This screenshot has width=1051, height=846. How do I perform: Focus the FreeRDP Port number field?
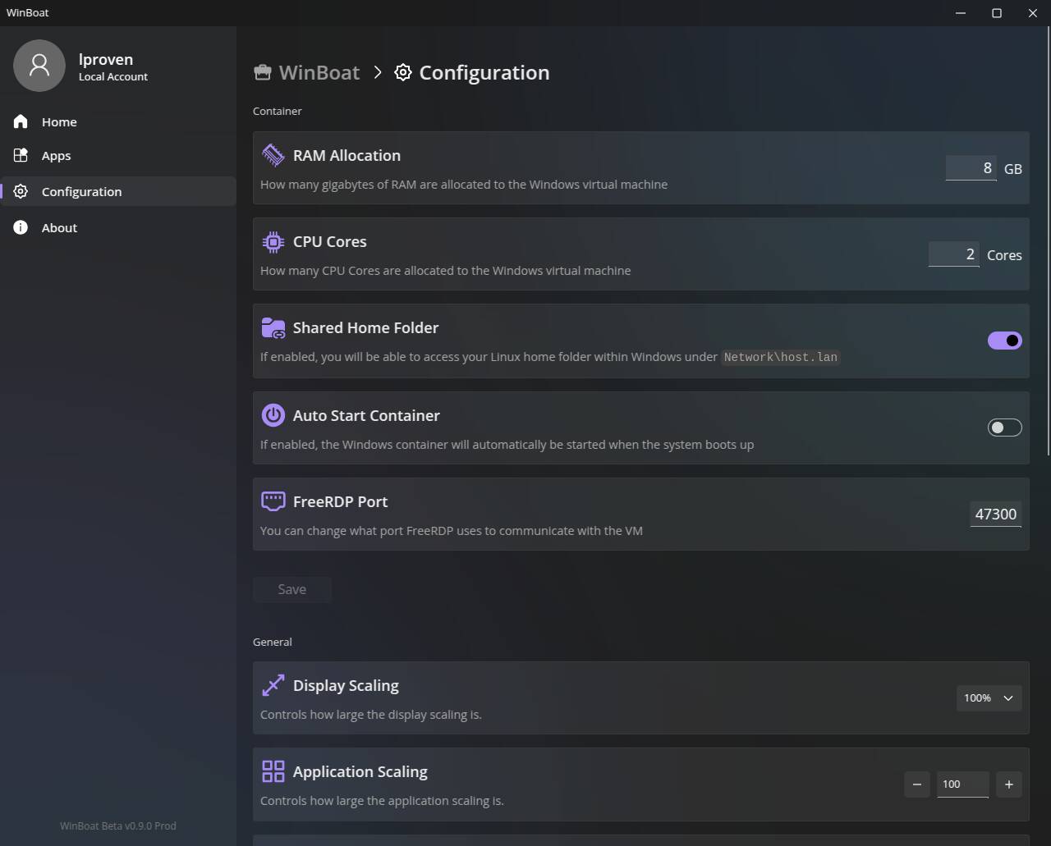995,514
